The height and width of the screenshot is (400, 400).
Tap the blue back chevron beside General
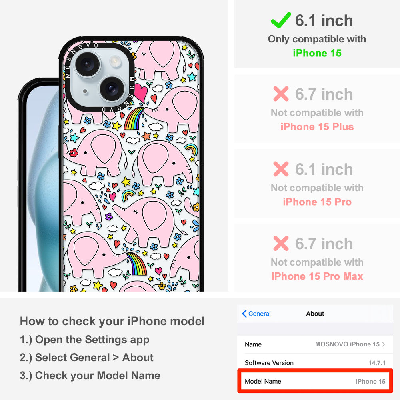pos(244,314)
